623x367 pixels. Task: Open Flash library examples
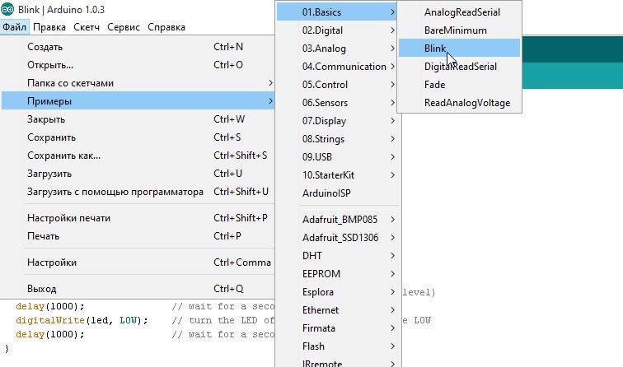coord(338,346)
